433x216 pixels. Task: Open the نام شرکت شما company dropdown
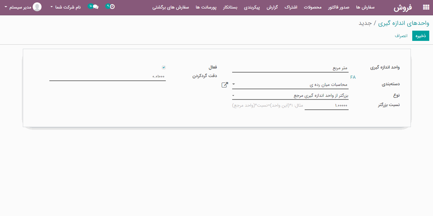(65, 7)
